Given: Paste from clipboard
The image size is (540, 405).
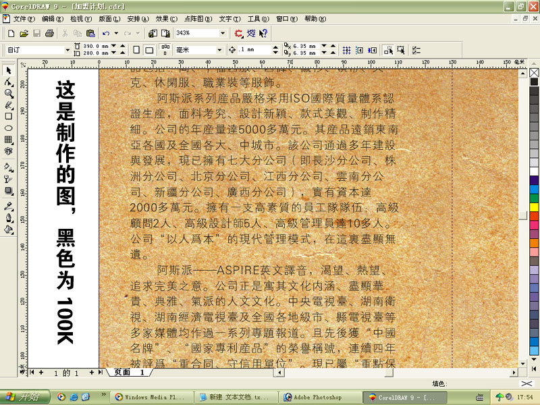Looking at the screenshot, I should (90, 33).
